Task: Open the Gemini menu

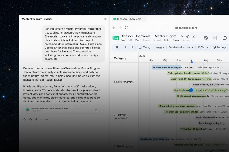Action: (x=185, y=40)
